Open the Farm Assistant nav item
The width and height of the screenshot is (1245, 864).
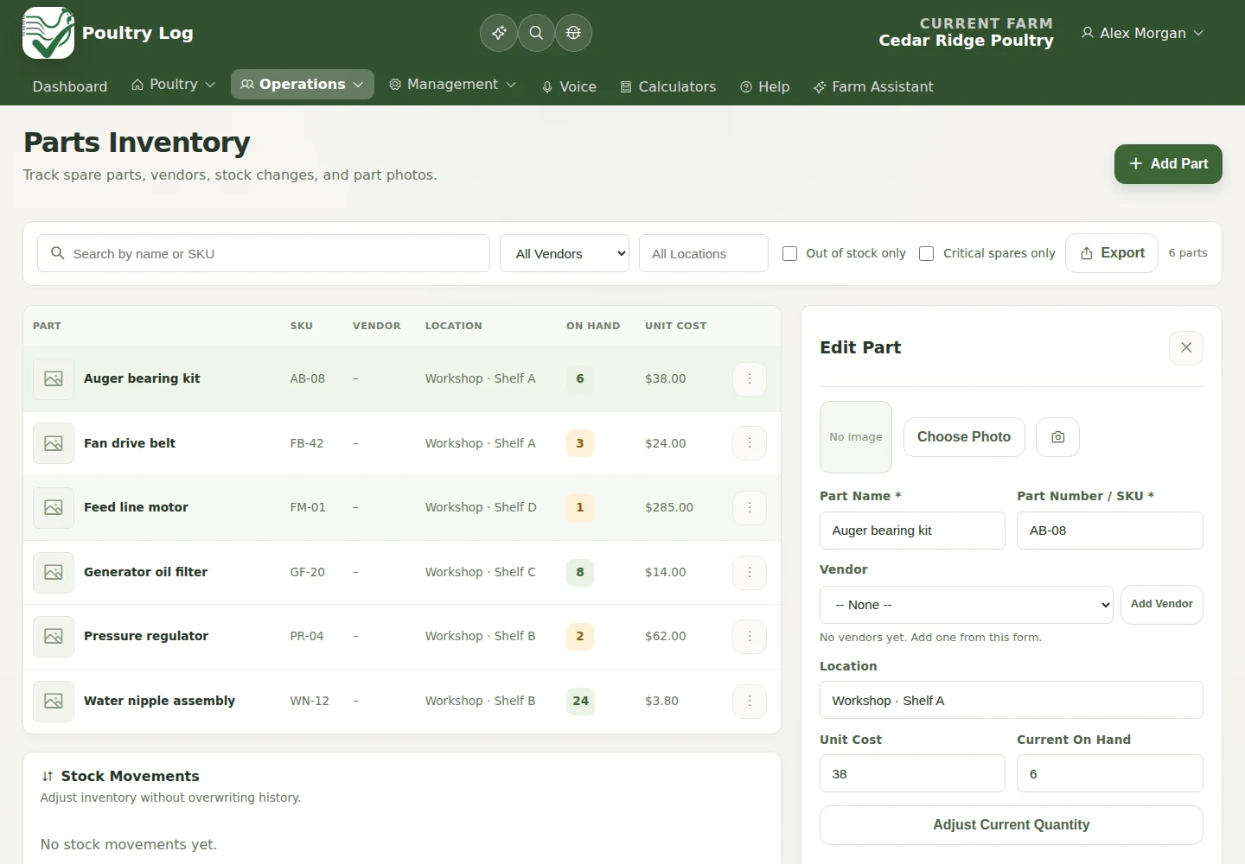tap(873, 86)
